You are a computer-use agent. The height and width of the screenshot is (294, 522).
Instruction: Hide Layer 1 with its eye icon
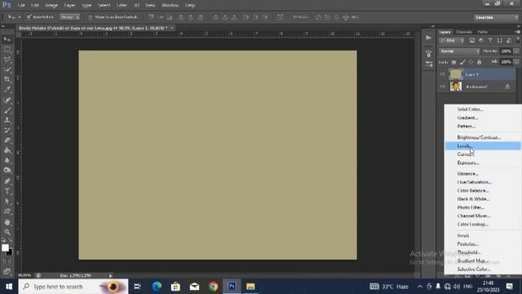point(442,74)
